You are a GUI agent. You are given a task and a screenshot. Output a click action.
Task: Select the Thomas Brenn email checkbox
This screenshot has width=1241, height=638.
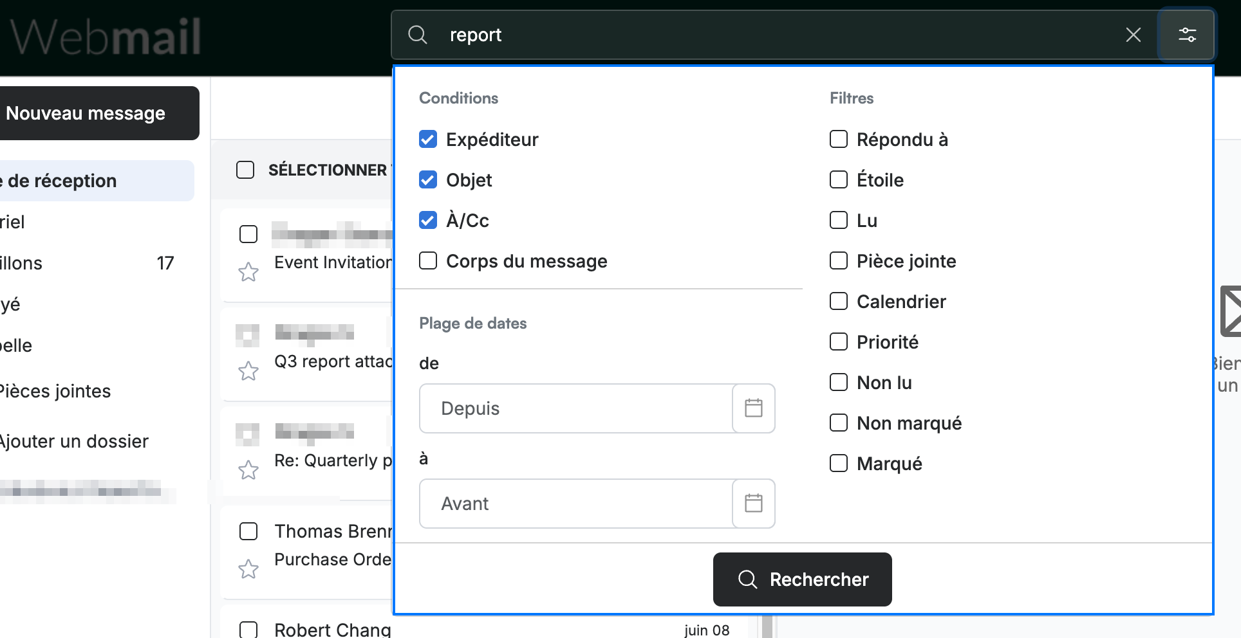click(248, 531)
